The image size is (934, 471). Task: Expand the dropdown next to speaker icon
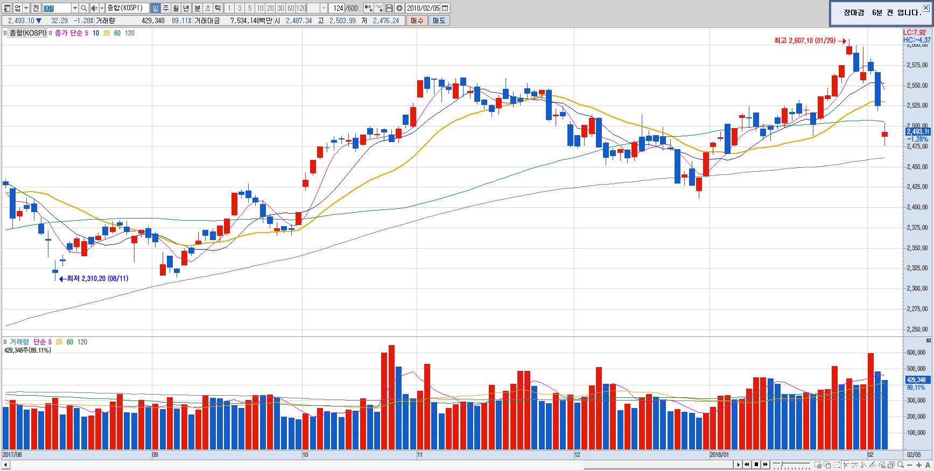[102, 8]
